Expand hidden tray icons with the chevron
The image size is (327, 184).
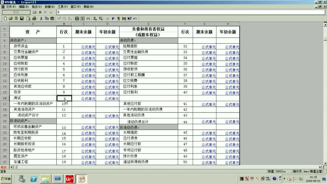pos(284,179)
